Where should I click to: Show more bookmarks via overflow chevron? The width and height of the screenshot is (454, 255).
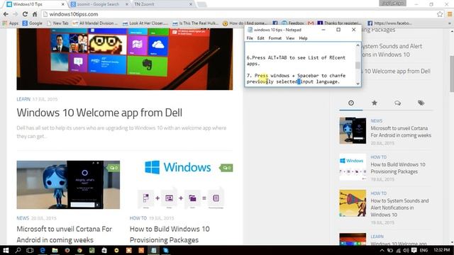pyautogui.click(x=450, y=23)
